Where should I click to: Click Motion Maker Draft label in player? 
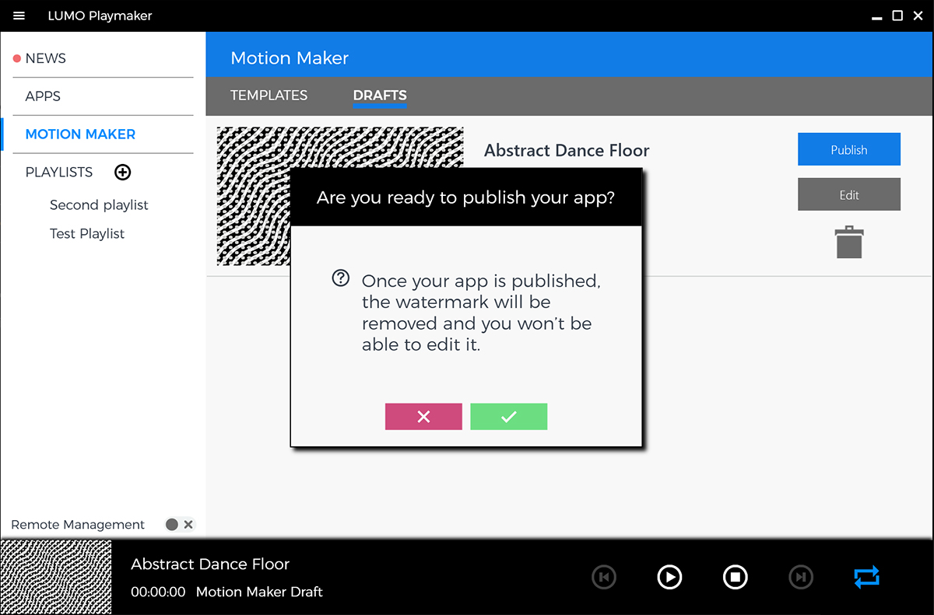pos(259,592)
